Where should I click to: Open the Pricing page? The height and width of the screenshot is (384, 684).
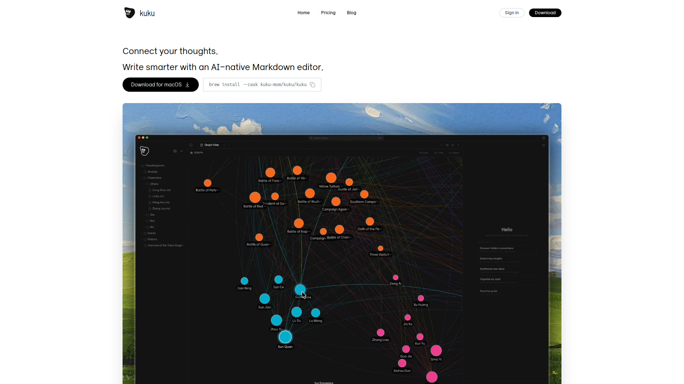click(328, 13)
